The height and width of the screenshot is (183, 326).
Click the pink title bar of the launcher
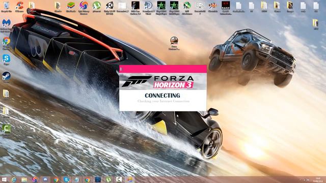click(163, 69)
